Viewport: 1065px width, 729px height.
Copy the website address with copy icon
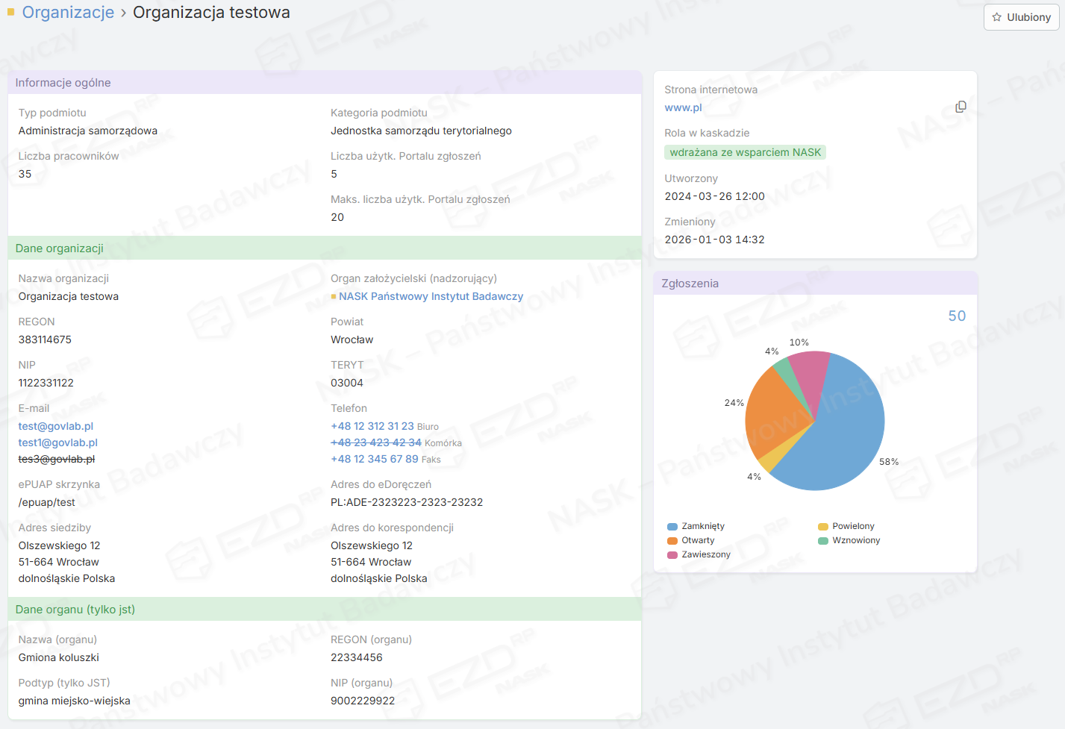click(961, 107)
